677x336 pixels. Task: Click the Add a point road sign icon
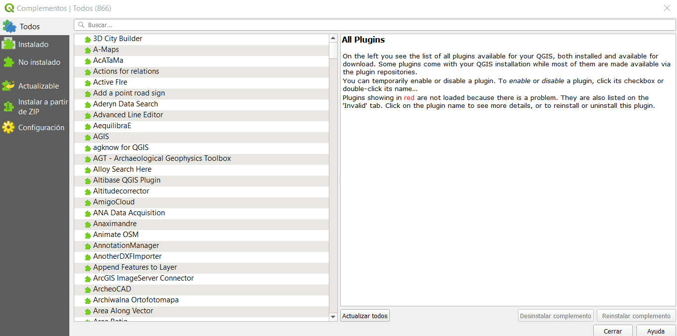click(x=88, y=94)
